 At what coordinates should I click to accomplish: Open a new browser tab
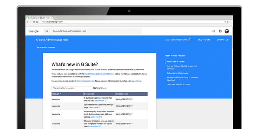point(55,18)
